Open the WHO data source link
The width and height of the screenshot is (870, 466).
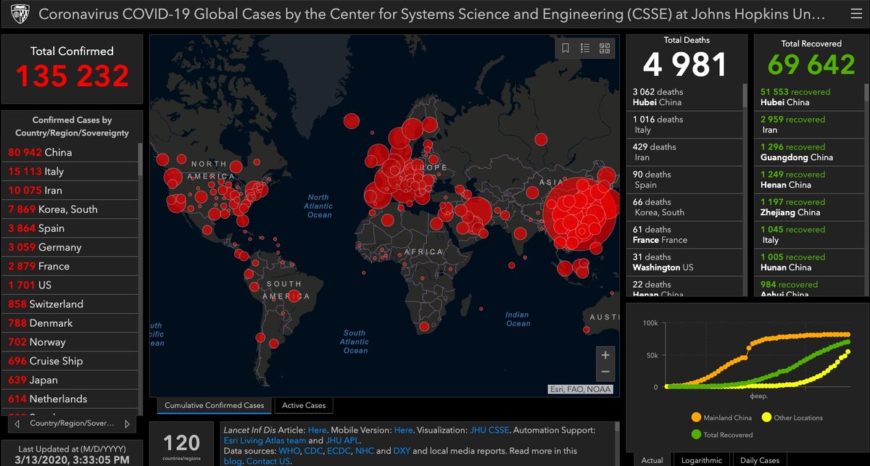click(289, 451)
